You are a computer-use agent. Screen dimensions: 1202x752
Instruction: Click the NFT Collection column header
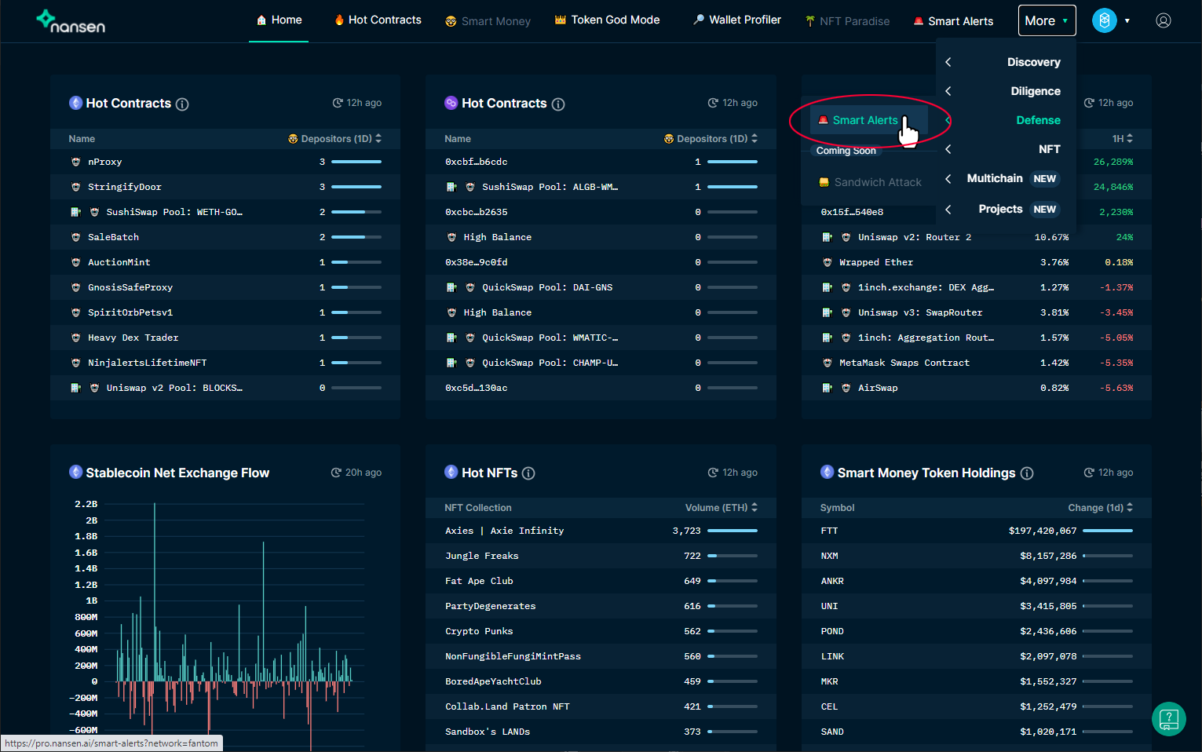click(477, 508)
